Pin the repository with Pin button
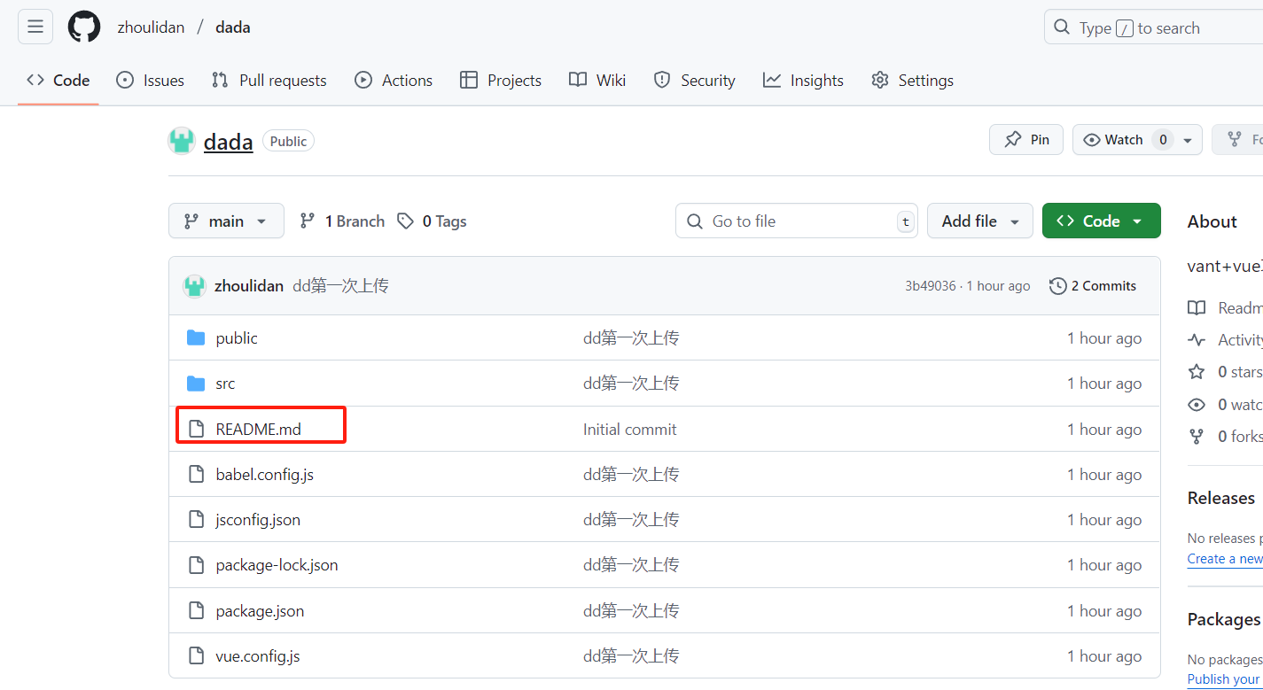This screenshot has width=1263, height=690. tap(1026, 140)
